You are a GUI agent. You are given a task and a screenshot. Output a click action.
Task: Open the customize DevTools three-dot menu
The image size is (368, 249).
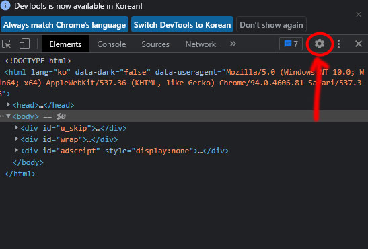(338, 44)
